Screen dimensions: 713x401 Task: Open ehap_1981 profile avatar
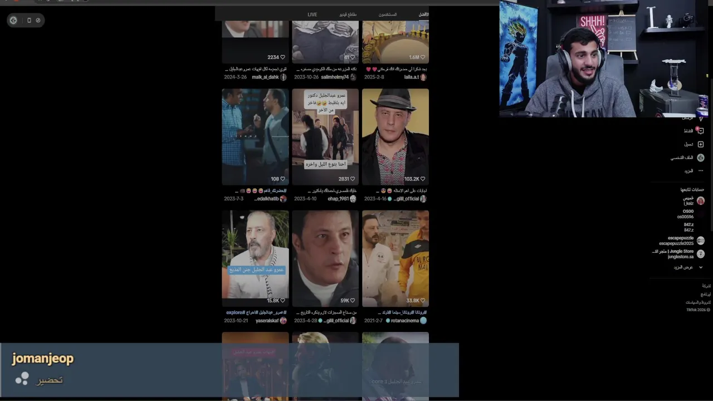[x=353, y=199]
